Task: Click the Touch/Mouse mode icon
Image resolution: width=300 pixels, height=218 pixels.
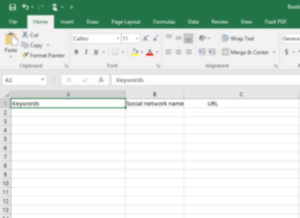Action: 55,7
